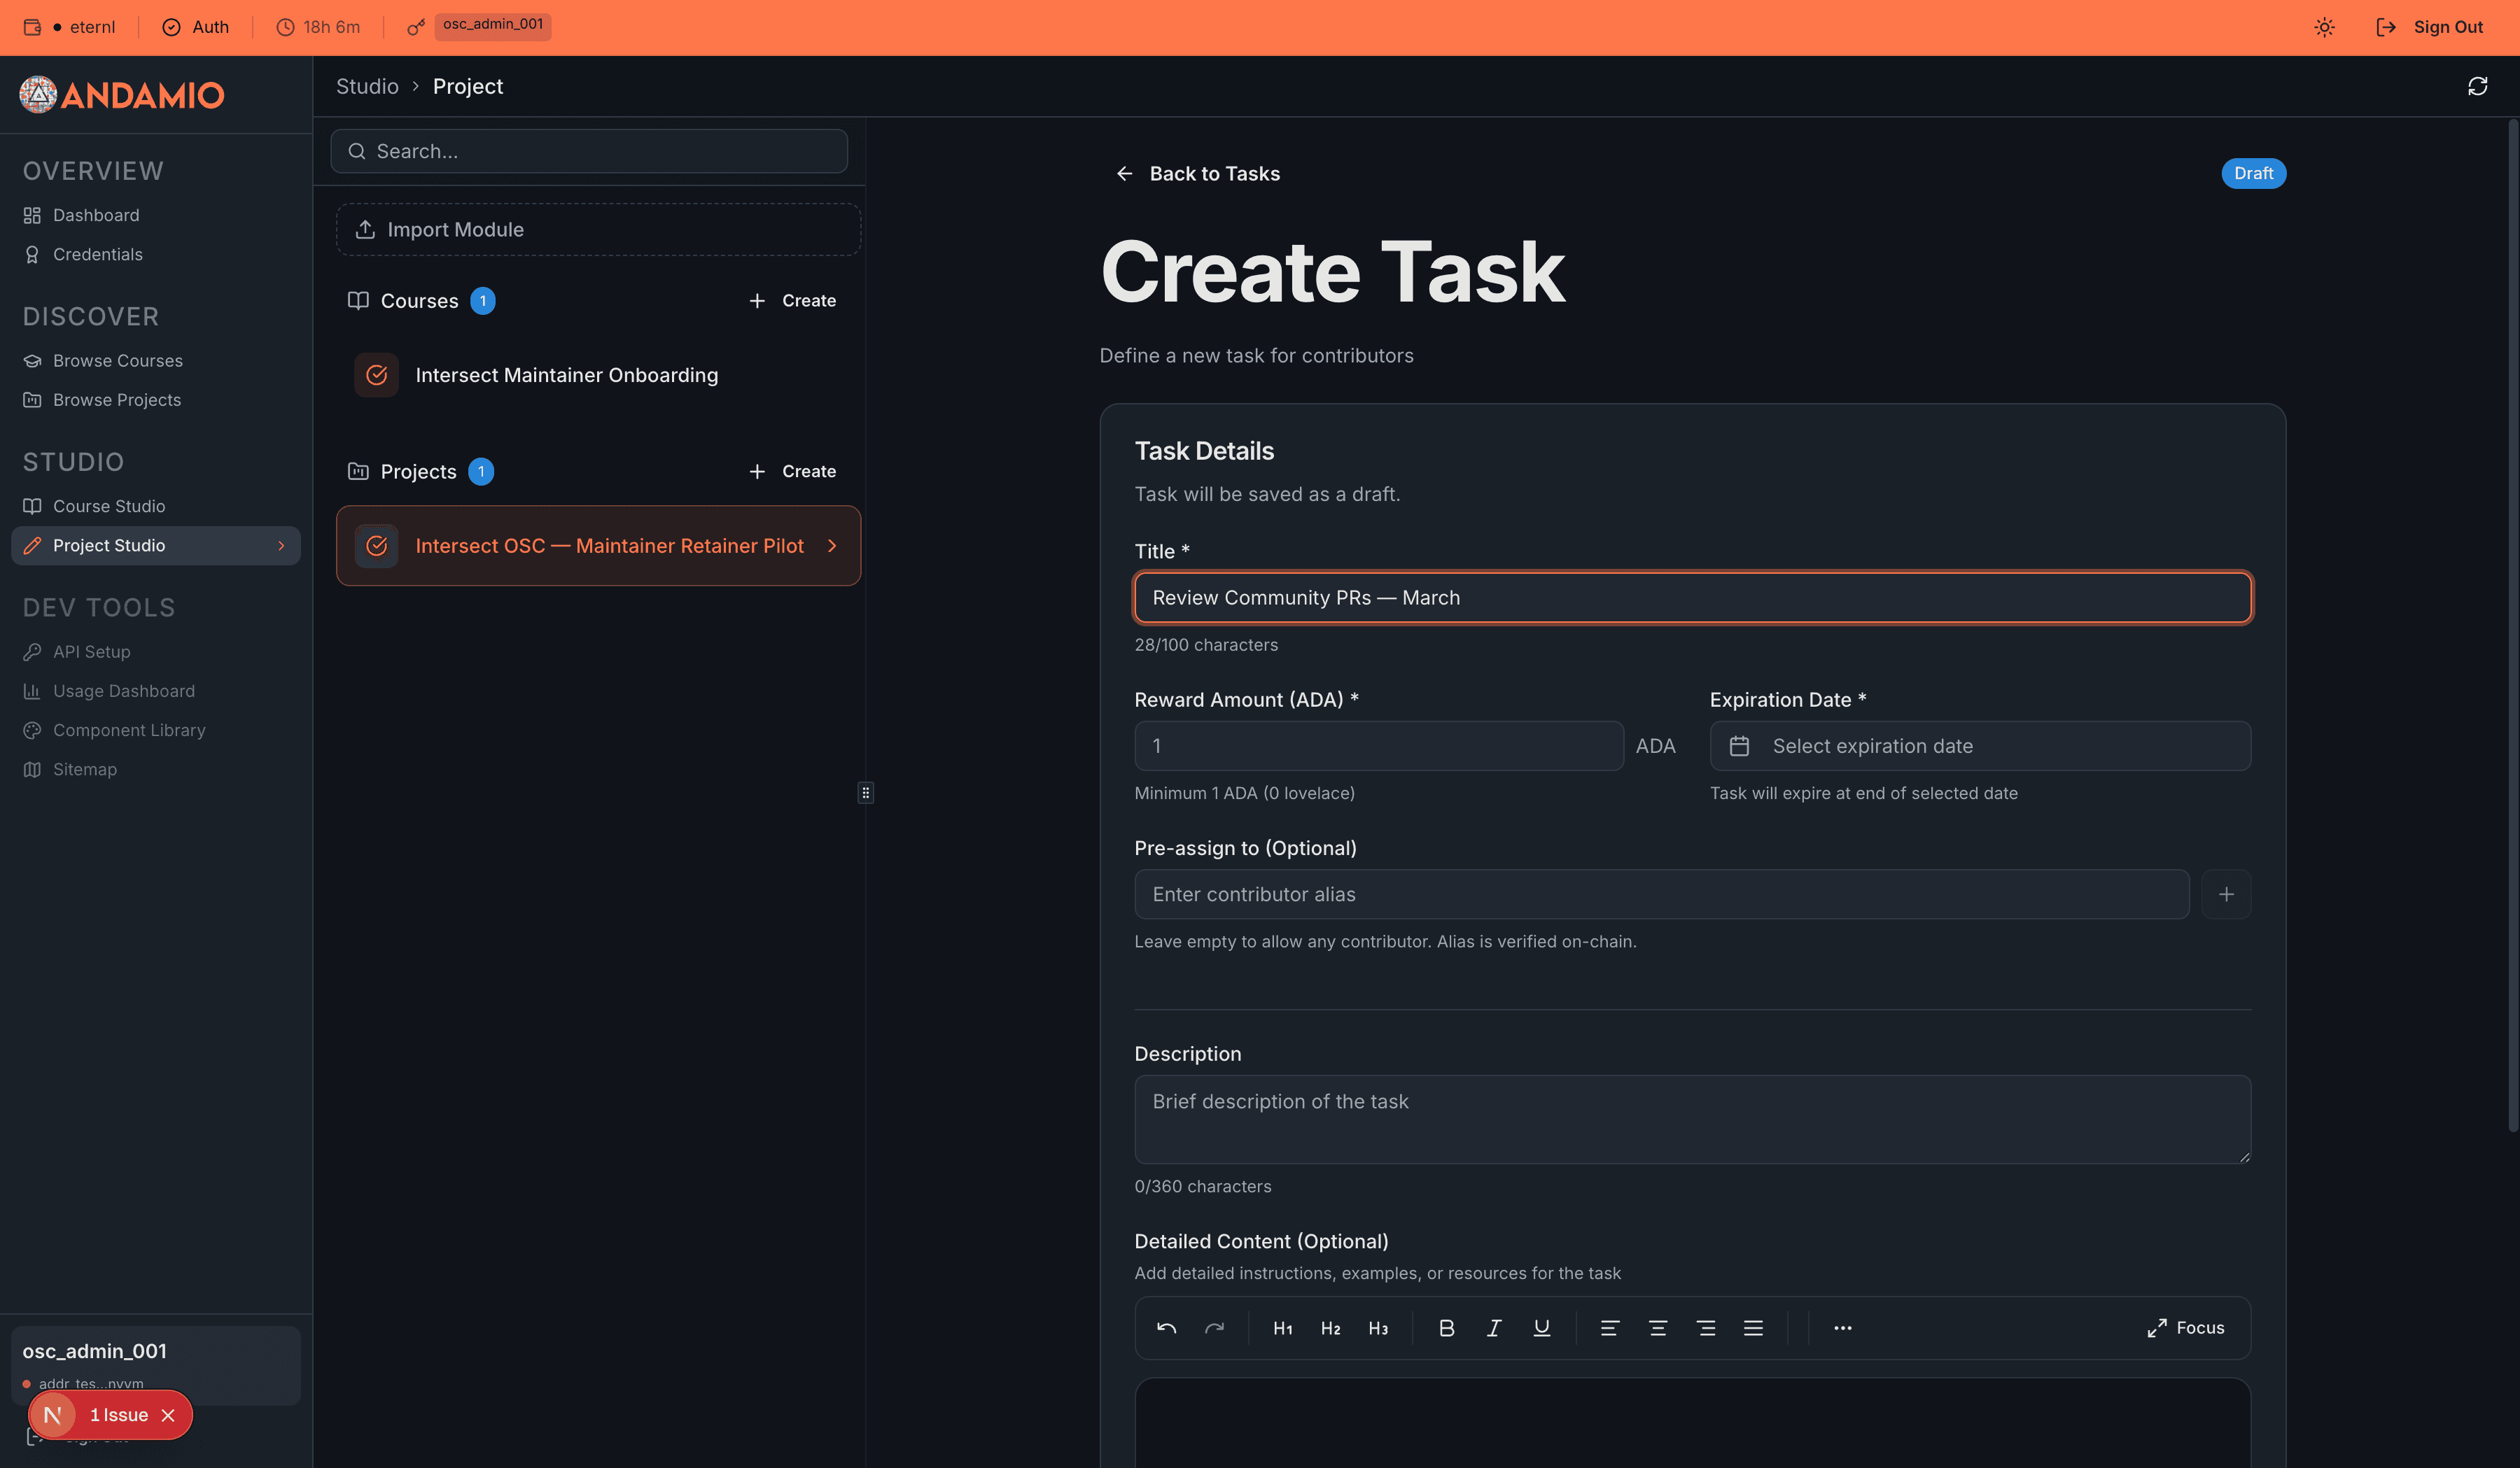The height and width of the screenshot is (1468, 2520).
Task: Open the Usage Dashboard from Dev Tools
Action: (124, 691)
